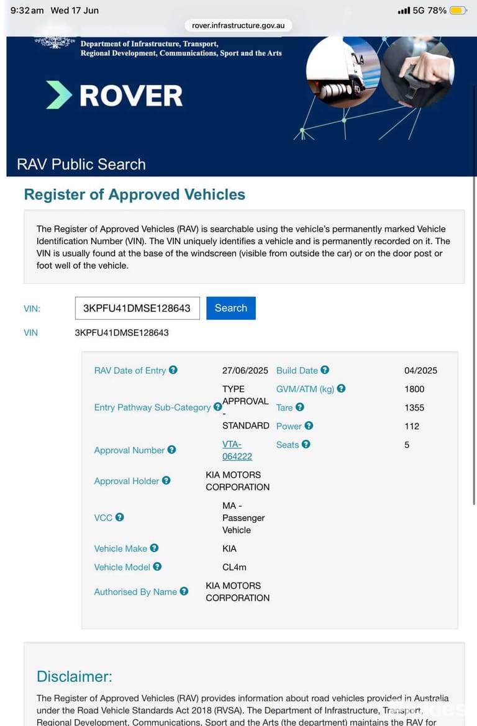477x726 pixels.
Task: Click help icon beside Approval Number
Action: [x=172, y=450]
